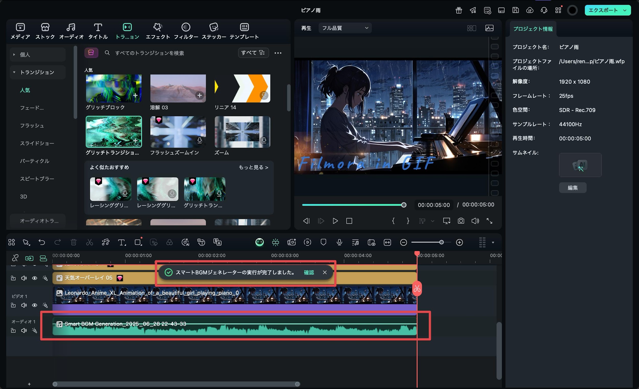Image resolution: width=639 pixels, height=389 pixels.
Task: Open the メディア media tab
Action: pyautogui.click(x=20, y=31)
